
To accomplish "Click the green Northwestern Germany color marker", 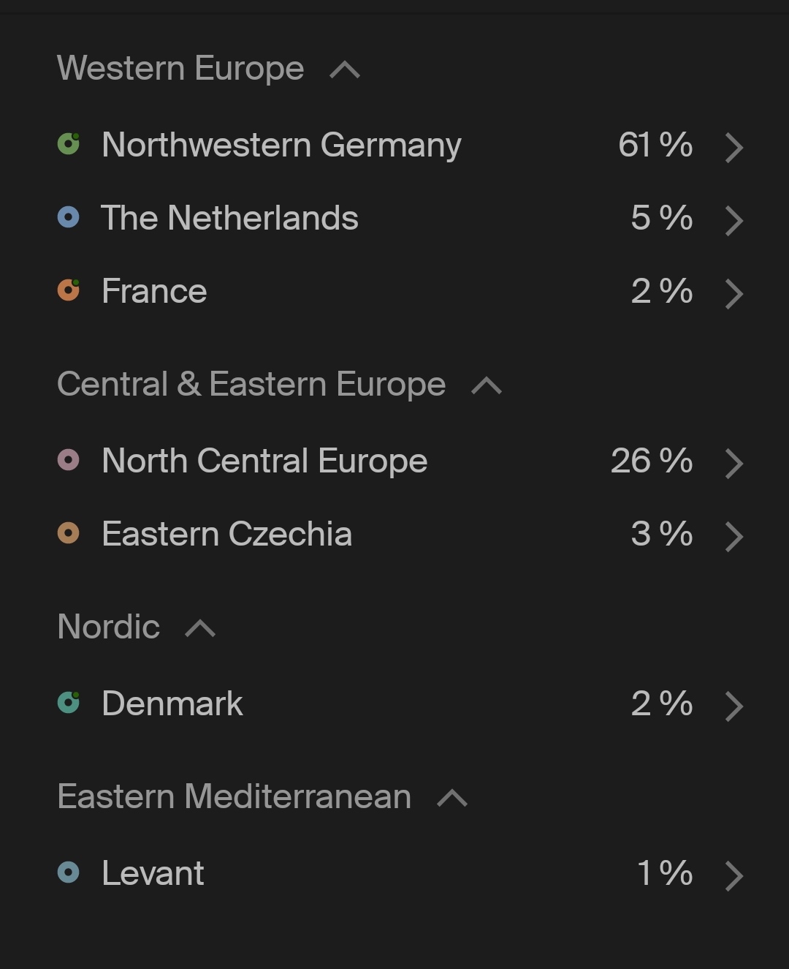I will [x=69, y=144].
